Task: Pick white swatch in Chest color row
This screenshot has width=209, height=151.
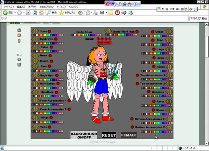Action: 146,36
